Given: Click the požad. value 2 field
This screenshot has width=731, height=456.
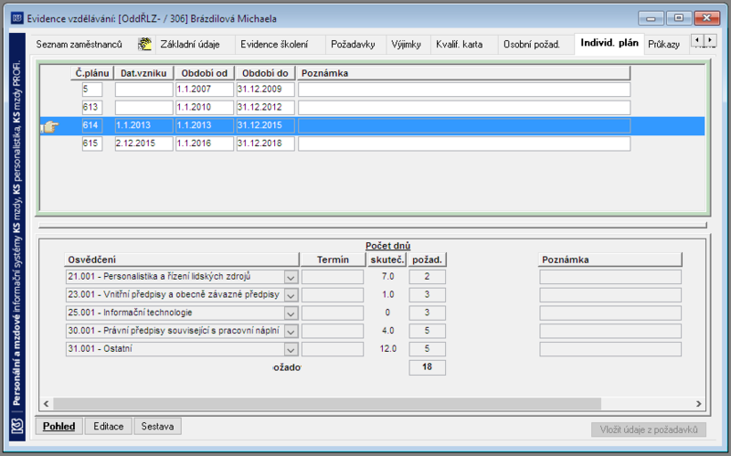Looking at the screenshot, I should click(427, 277).
